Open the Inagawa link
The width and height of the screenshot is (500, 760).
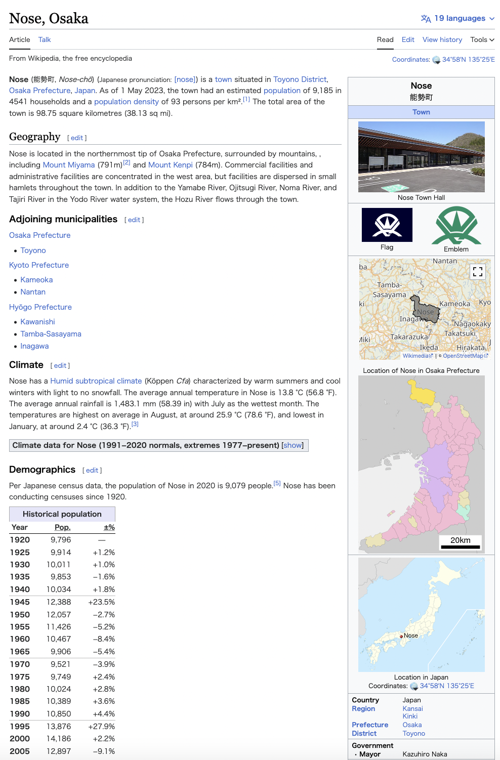coord(34,346)
